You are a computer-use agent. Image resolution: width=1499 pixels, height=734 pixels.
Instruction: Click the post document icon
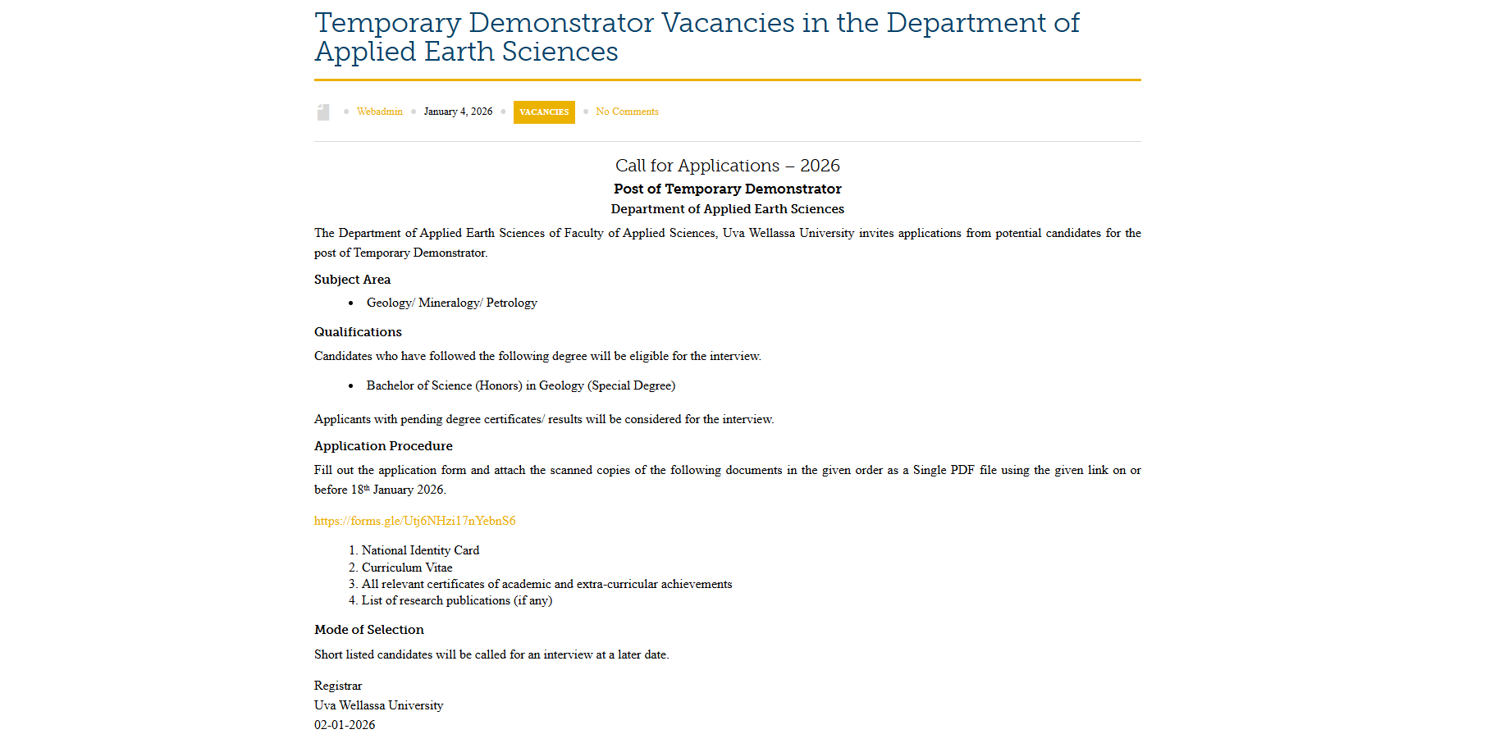pyautogui.click(x=323, y=112)
